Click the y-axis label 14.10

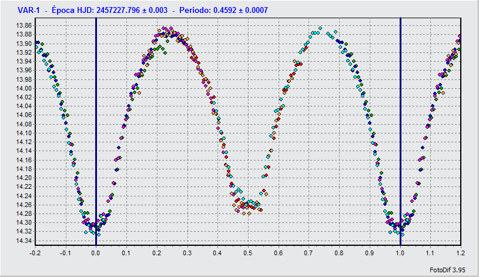click(24, 133)
